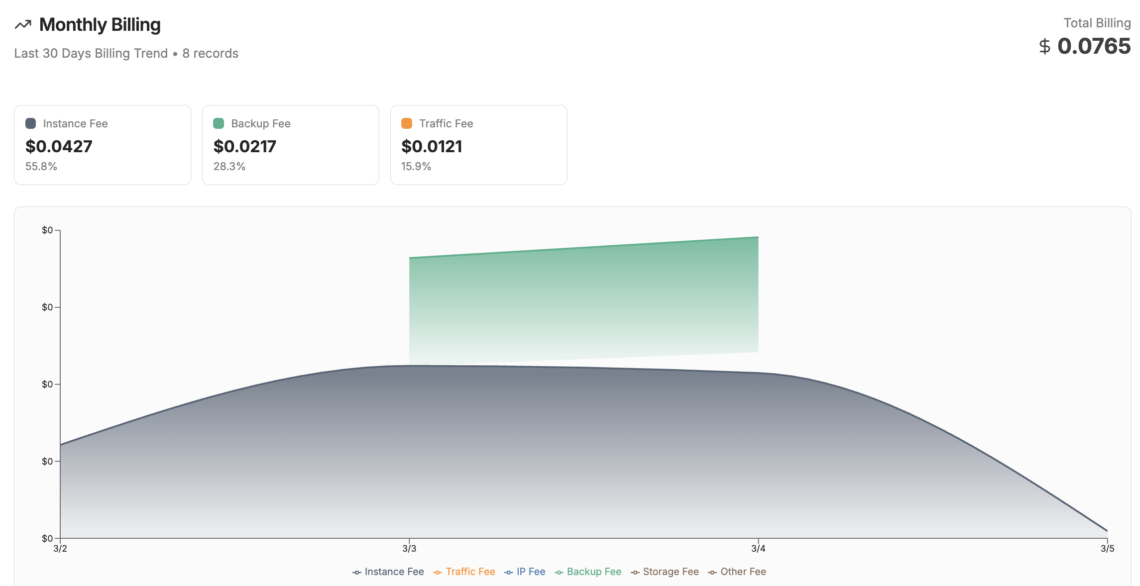Click the green Backup Fee chart area
1140x586 pixels.
583,298
